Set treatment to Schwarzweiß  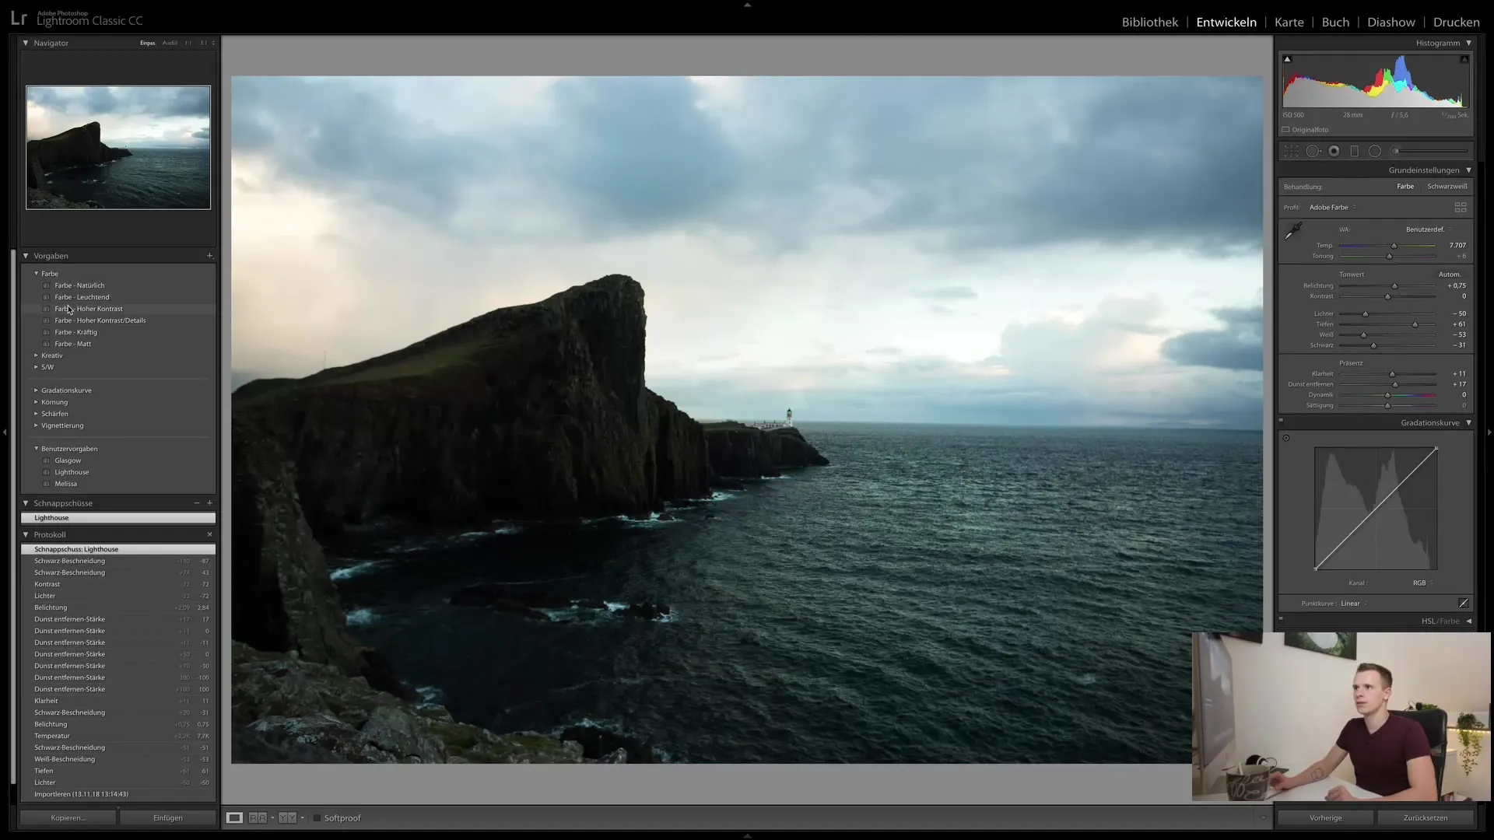coord(1447,187)
